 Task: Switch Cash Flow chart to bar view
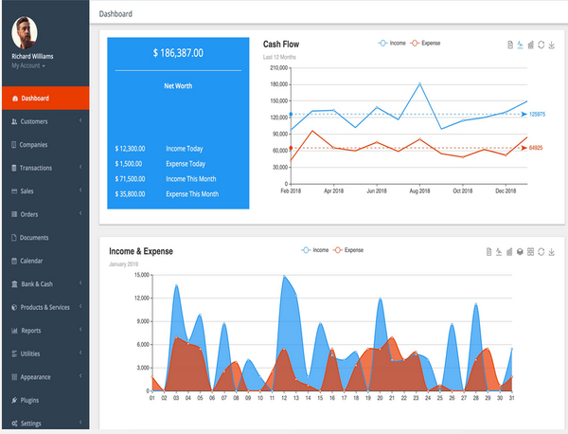[x=531, y=45]
